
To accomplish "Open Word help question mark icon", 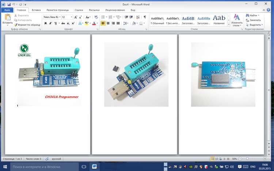I will [269, 10].
